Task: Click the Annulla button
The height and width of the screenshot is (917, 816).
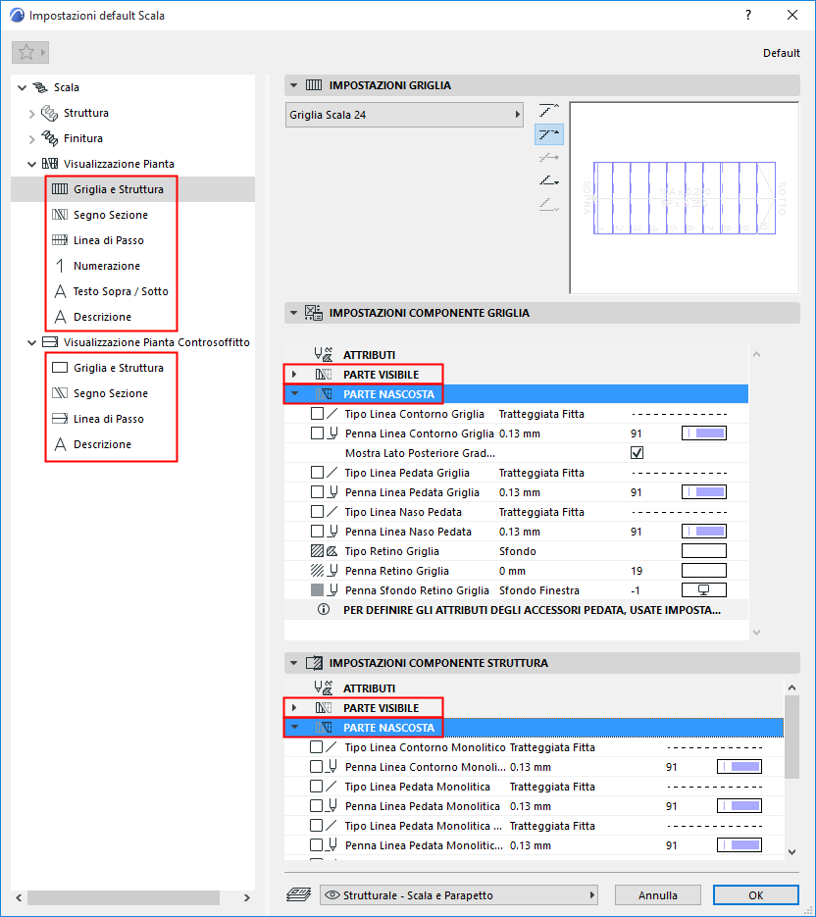Action: click(657, 894)
